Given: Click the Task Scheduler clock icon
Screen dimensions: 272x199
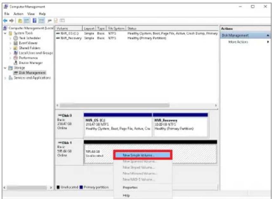Looking at the screenshot, I should (x=16, y=38).
